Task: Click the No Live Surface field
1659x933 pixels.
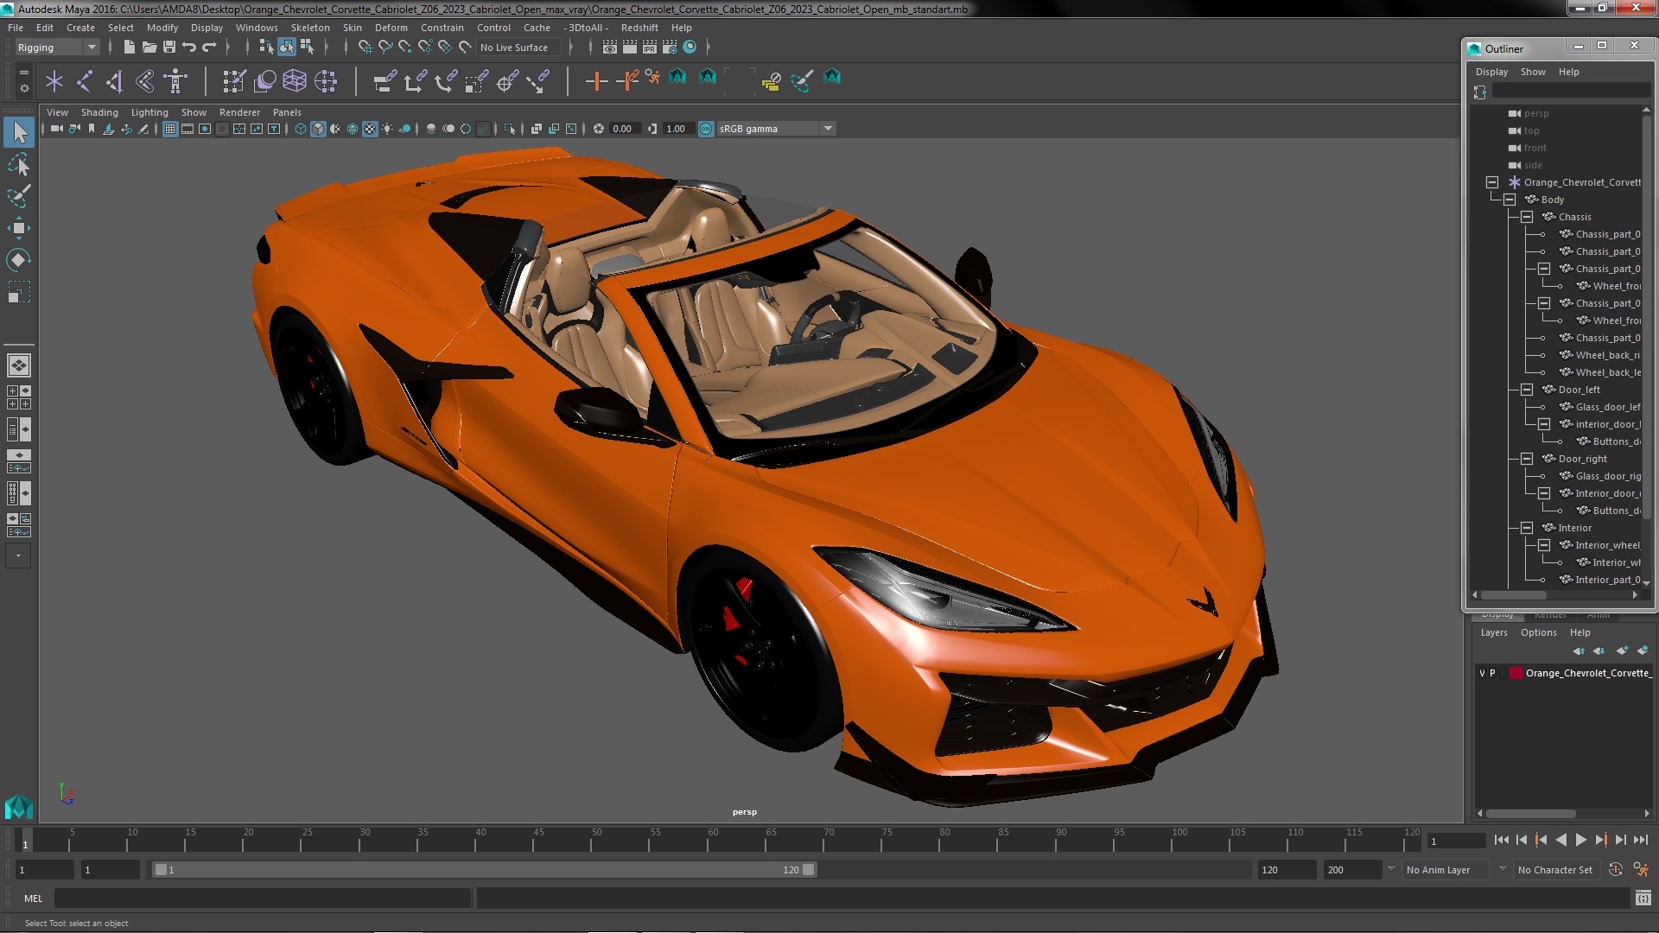Action: [518, 48]
